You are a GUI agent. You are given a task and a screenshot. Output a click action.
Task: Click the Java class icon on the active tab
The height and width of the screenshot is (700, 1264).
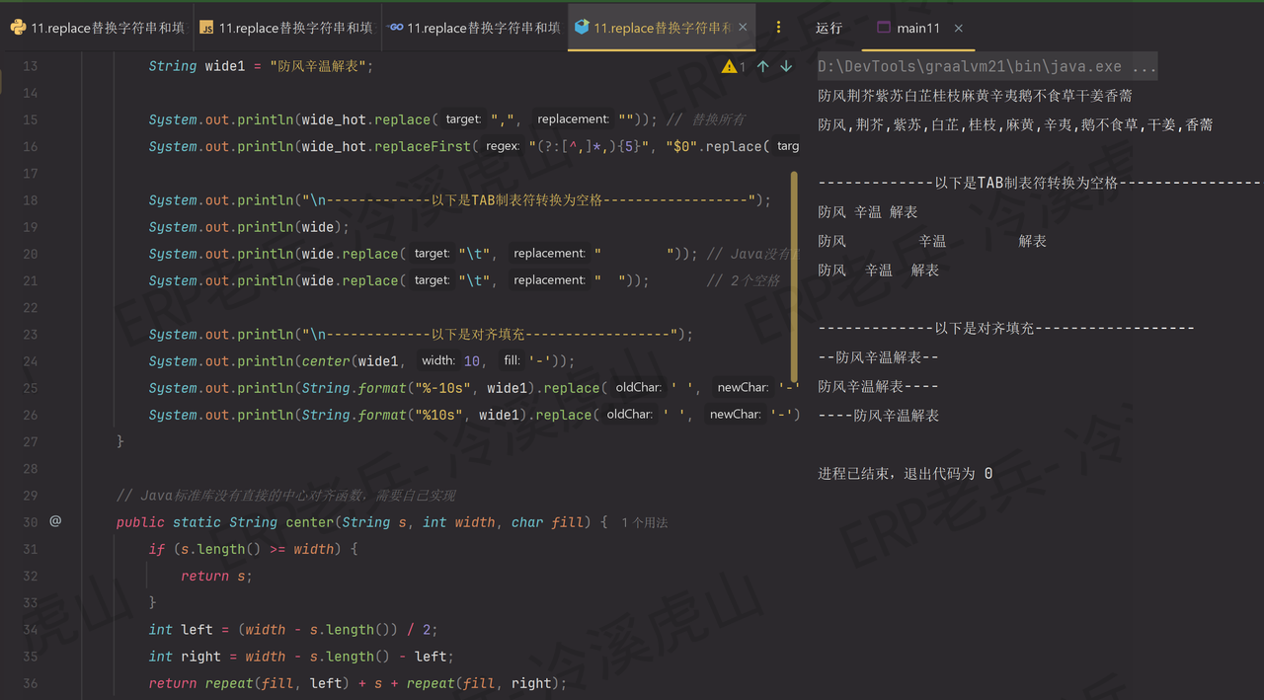pos(581,27)
